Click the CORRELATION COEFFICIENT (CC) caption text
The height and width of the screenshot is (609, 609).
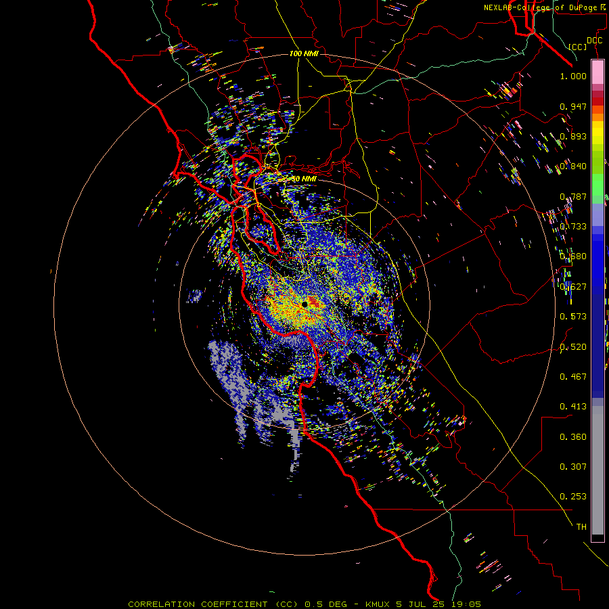coord(213,604)
